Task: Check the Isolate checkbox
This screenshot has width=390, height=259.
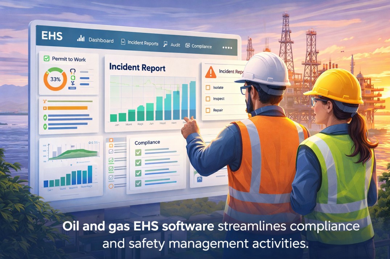Action: 208,88
